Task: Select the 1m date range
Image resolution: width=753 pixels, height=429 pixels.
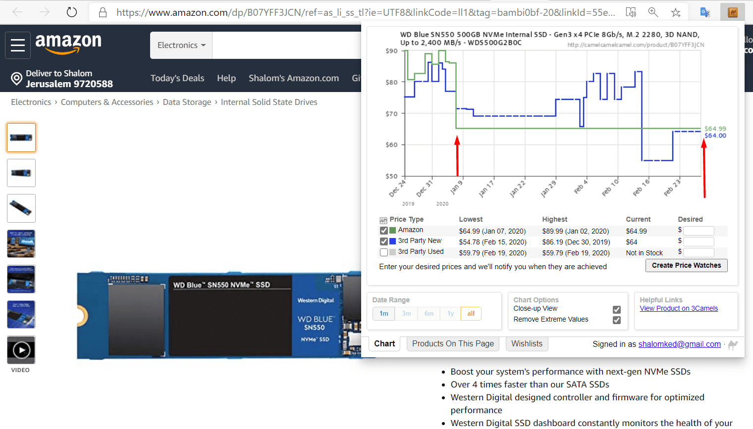Action: [x=384, y=313]
